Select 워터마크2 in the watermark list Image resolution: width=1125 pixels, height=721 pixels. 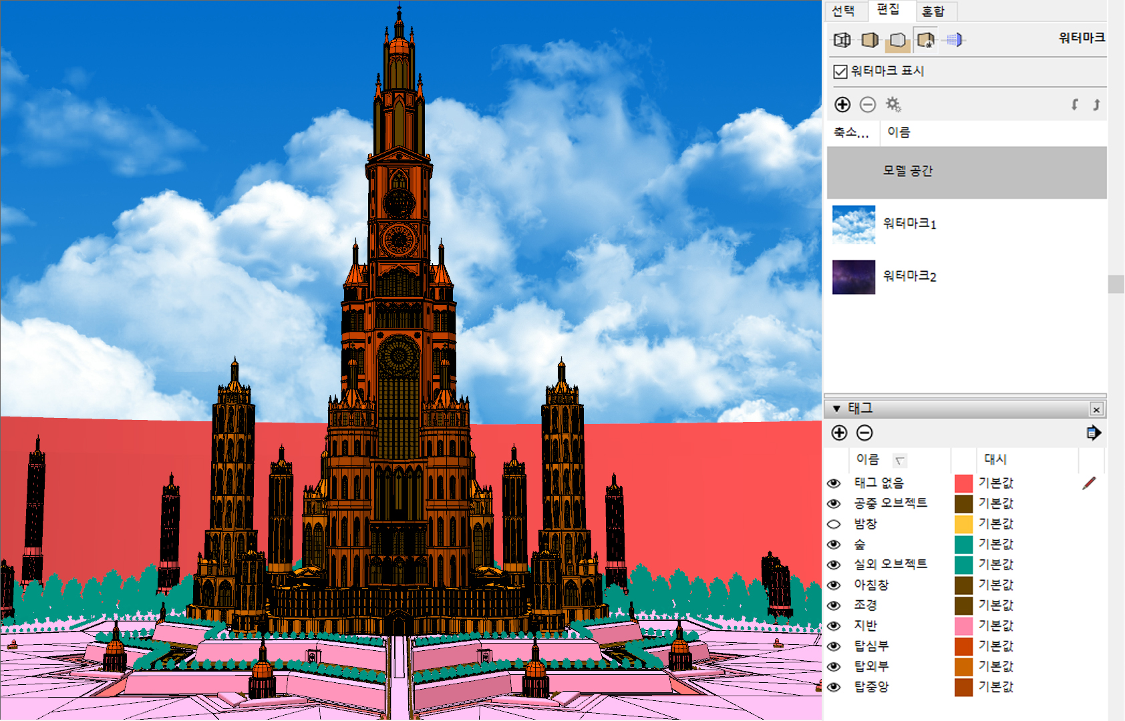[x=909, y=276]
